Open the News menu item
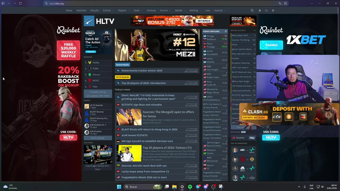The image size is (340, 191). point(69,10)
